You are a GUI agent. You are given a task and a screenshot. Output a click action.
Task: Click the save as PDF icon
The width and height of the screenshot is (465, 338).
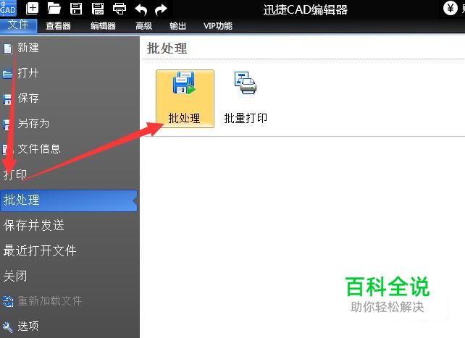[98, 8]
